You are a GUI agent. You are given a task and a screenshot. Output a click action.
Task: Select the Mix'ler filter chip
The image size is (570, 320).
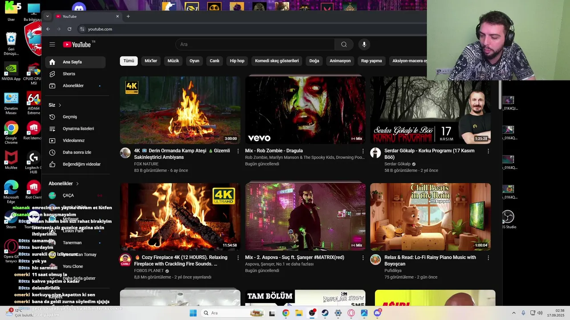tap(151, 61)
